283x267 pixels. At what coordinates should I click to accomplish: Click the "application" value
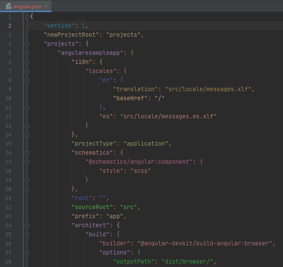[x=146, y=143]
